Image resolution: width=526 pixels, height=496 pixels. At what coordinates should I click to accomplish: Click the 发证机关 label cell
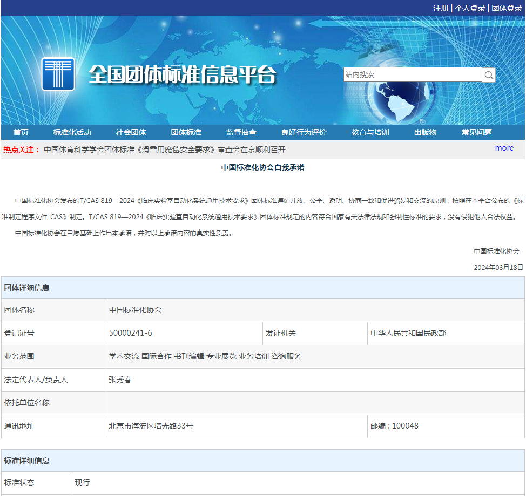315,334
